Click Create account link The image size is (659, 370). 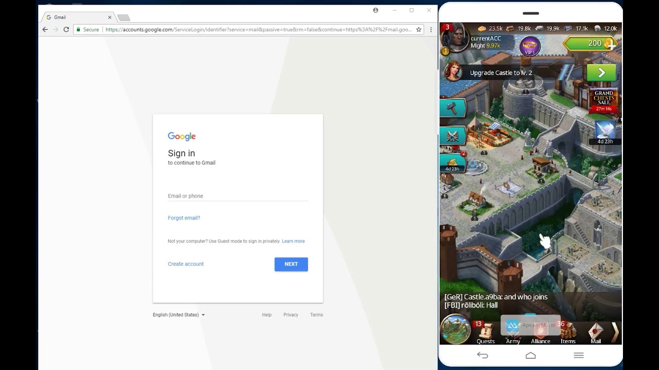point(186,264)
